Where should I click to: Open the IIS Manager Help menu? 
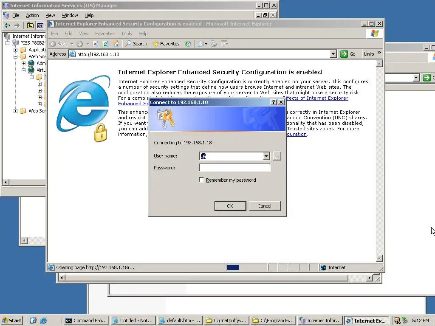pos(89,15)
